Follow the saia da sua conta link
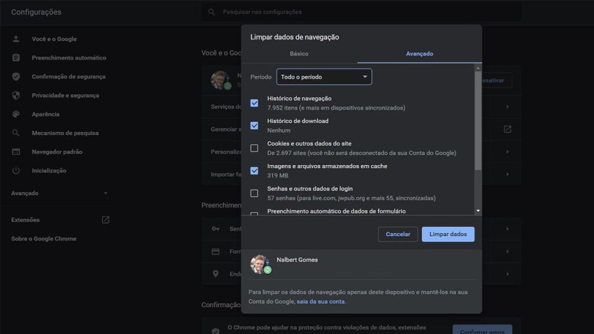Screen dimensions: 594x334 point(320,302)
